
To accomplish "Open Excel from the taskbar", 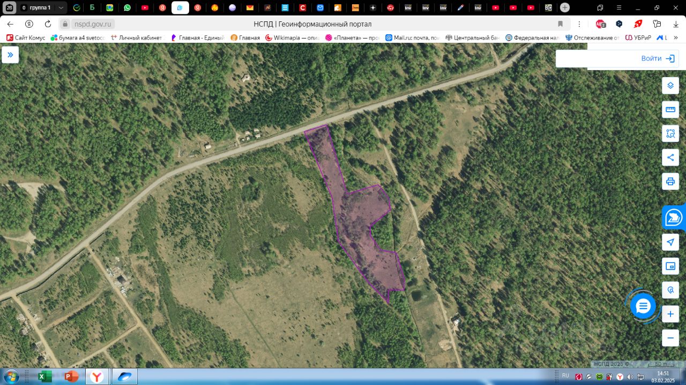I will pos(44,376).
